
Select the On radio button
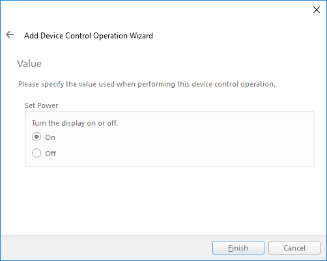[36, 137]
